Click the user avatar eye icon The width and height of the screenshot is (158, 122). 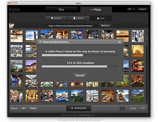click(x=11, y=26)
